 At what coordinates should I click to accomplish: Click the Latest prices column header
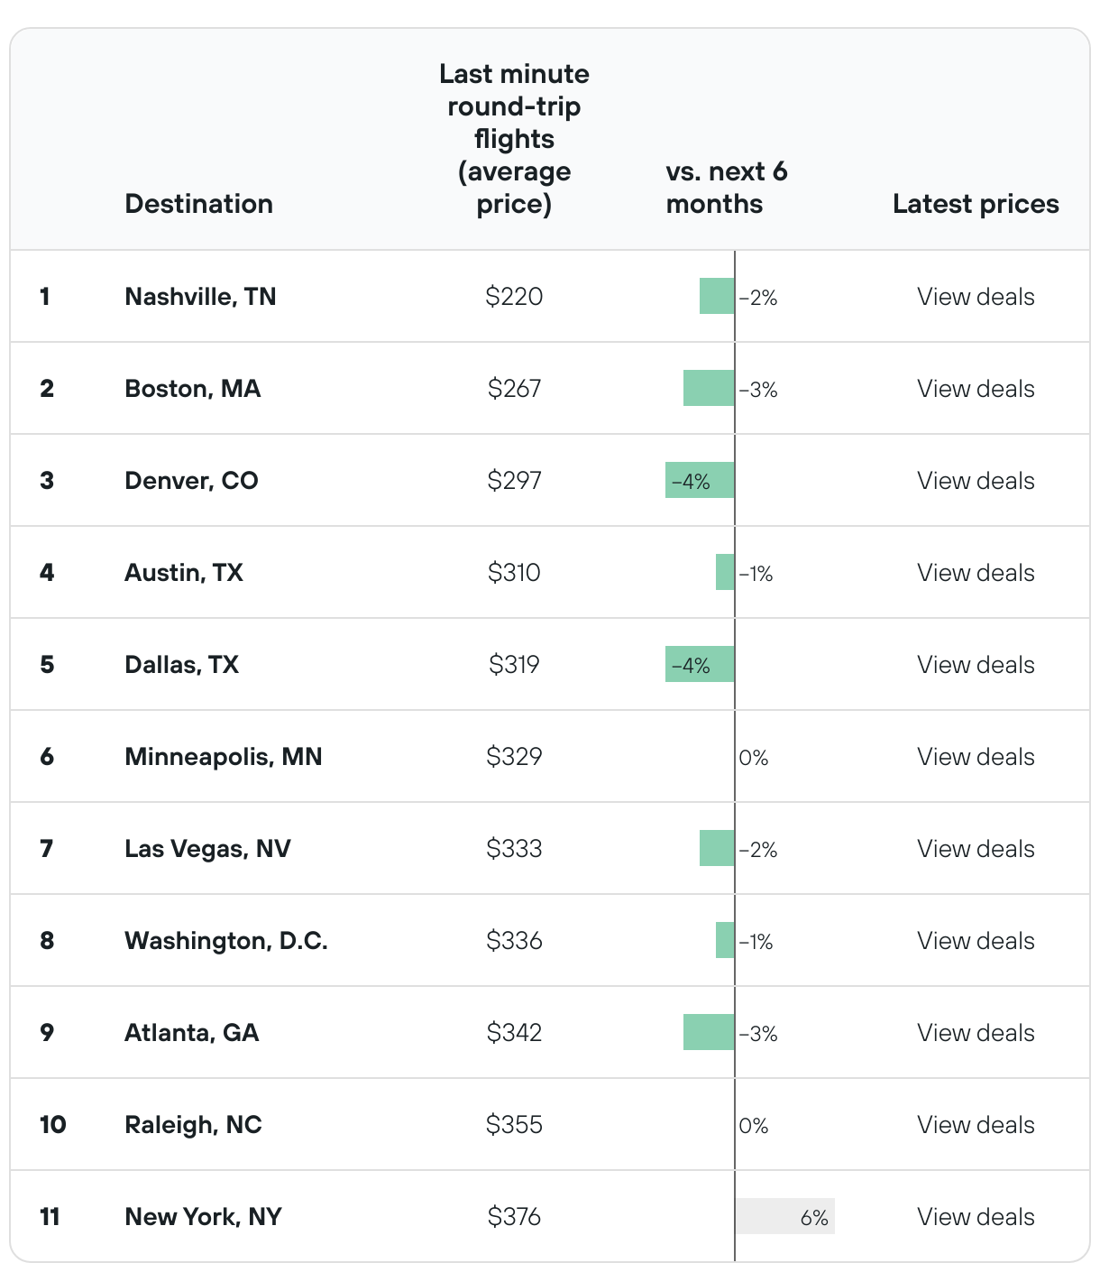(976, 204)
